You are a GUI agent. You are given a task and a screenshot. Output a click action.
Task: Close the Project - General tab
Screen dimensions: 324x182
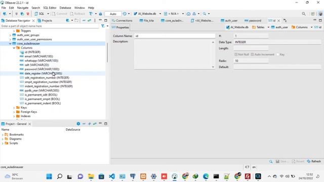pyautogui.click(x=29, y=124)
